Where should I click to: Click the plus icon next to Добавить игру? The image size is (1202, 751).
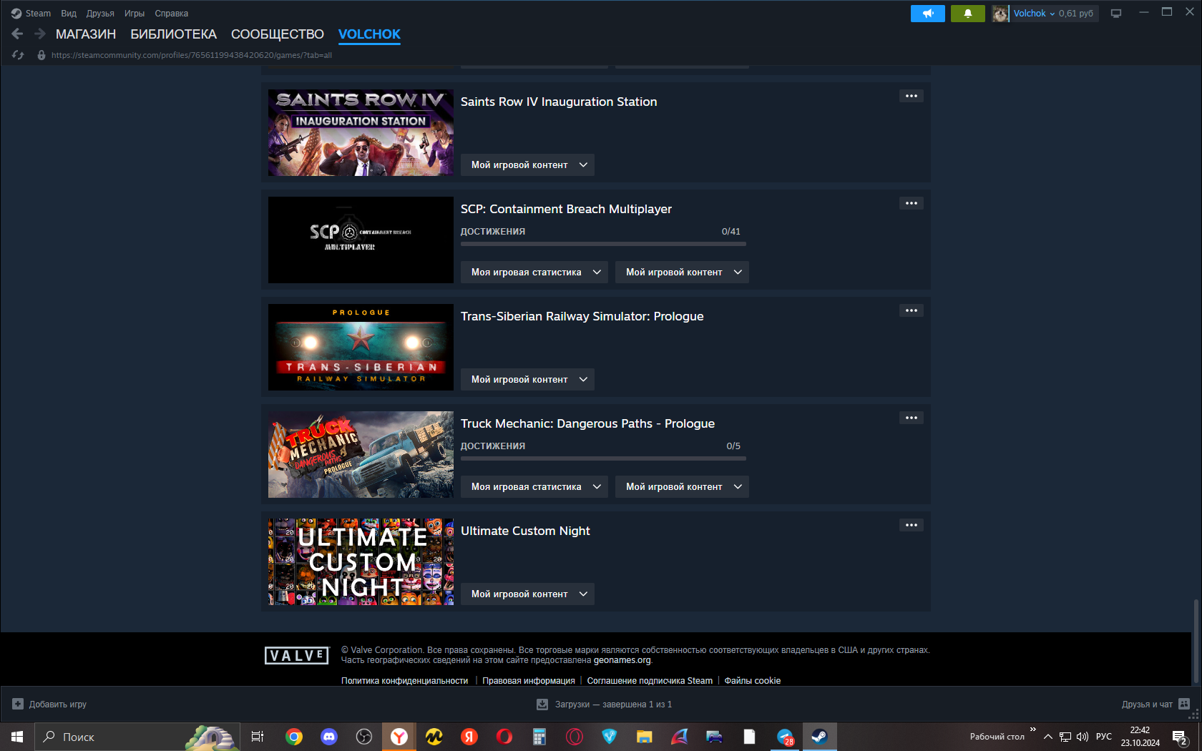click(18, 704)
